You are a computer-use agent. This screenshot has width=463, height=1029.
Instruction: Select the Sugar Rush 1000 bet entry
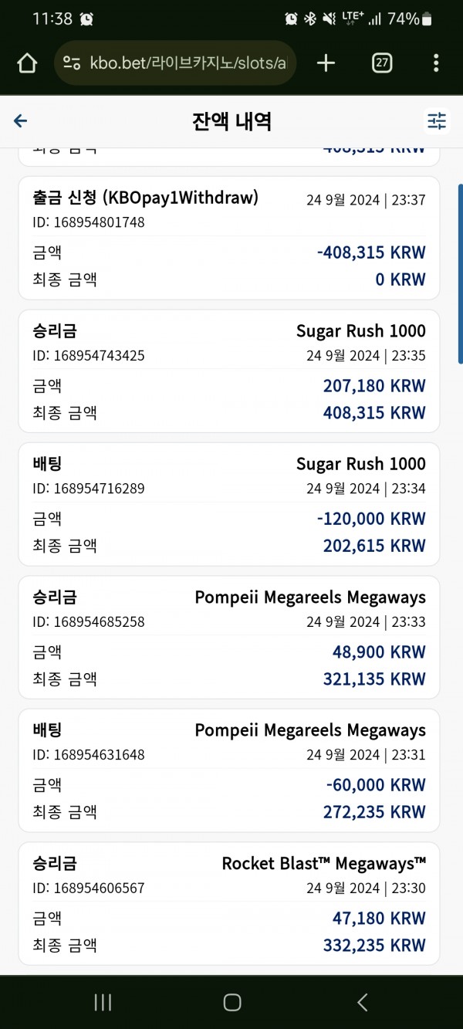[x=229, y=504]
